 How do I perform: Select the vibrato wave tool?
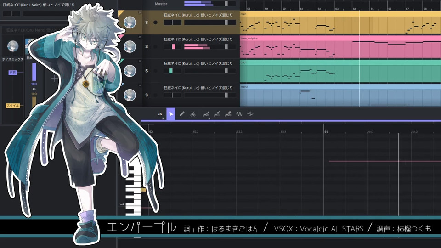click(x=239, y=114)
